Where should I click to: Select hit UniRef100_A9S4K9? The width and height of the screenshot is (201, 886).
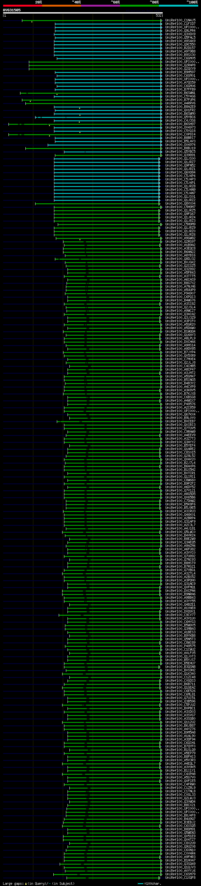(180, 41)
